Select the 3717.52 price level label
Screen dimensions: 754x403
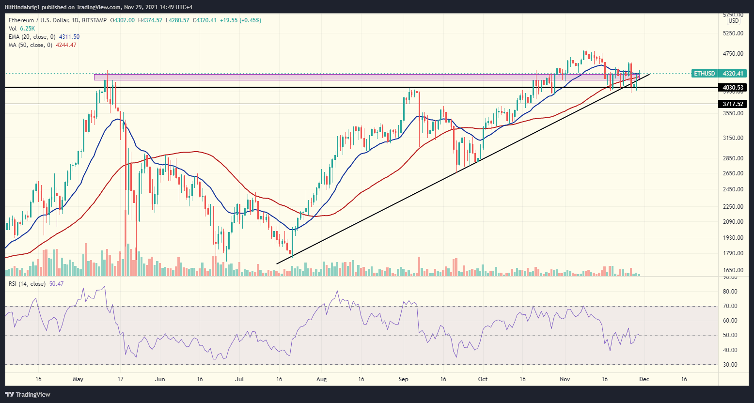732,104
